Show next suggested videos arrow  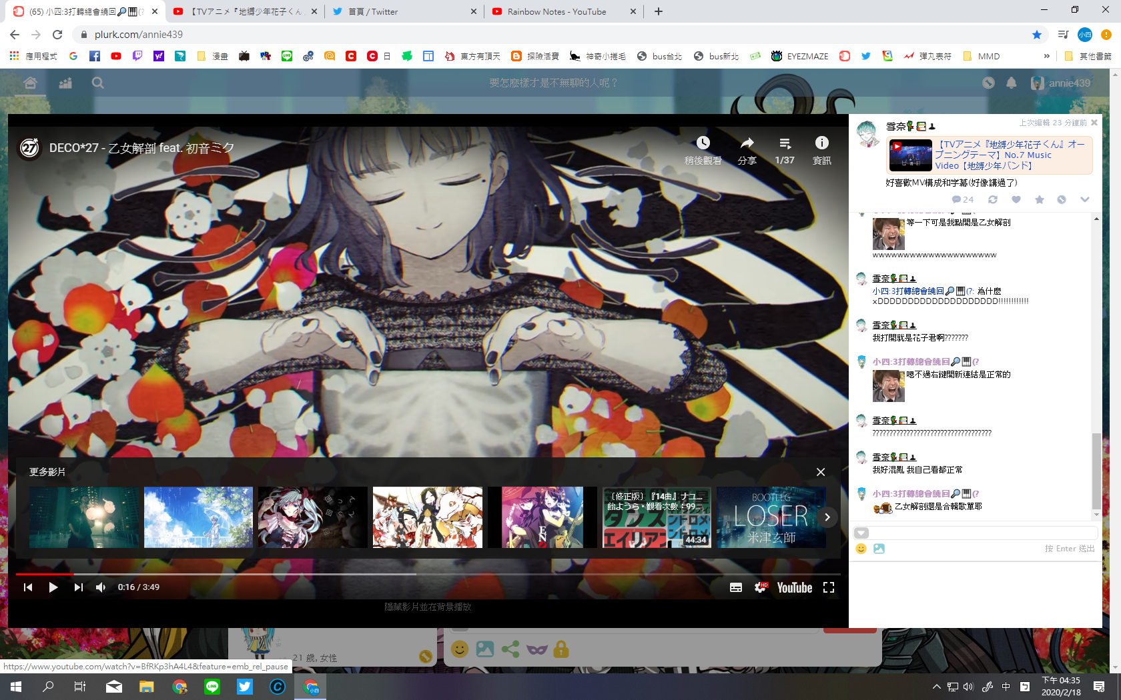pyautogui.click(x=827, y=517)
